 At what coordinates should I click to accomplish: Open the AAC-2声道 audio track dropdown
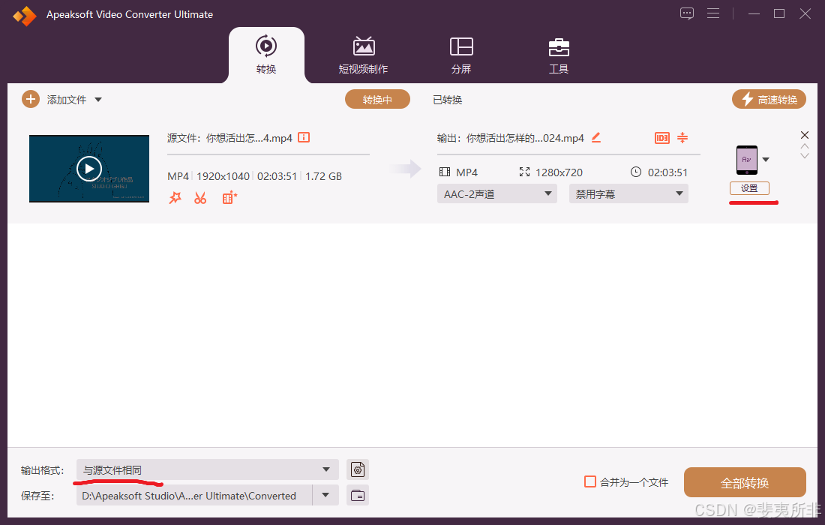[496, 194]
